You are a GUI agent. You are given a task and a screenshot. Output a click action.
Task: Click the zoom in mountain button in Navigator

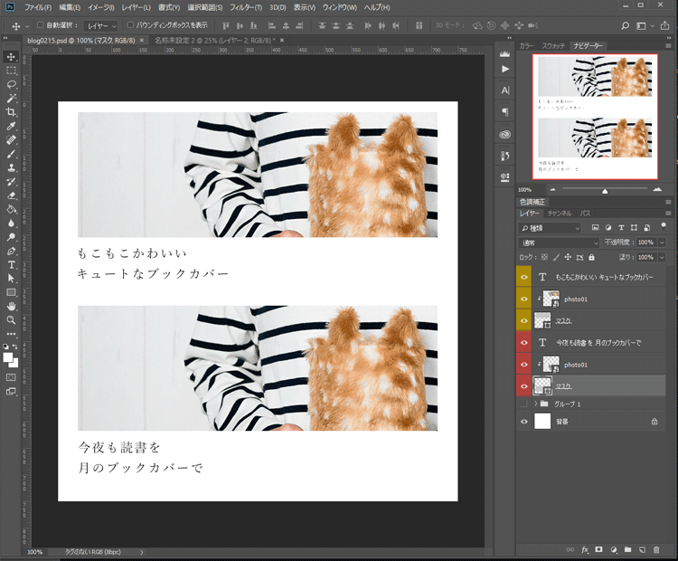657,189
